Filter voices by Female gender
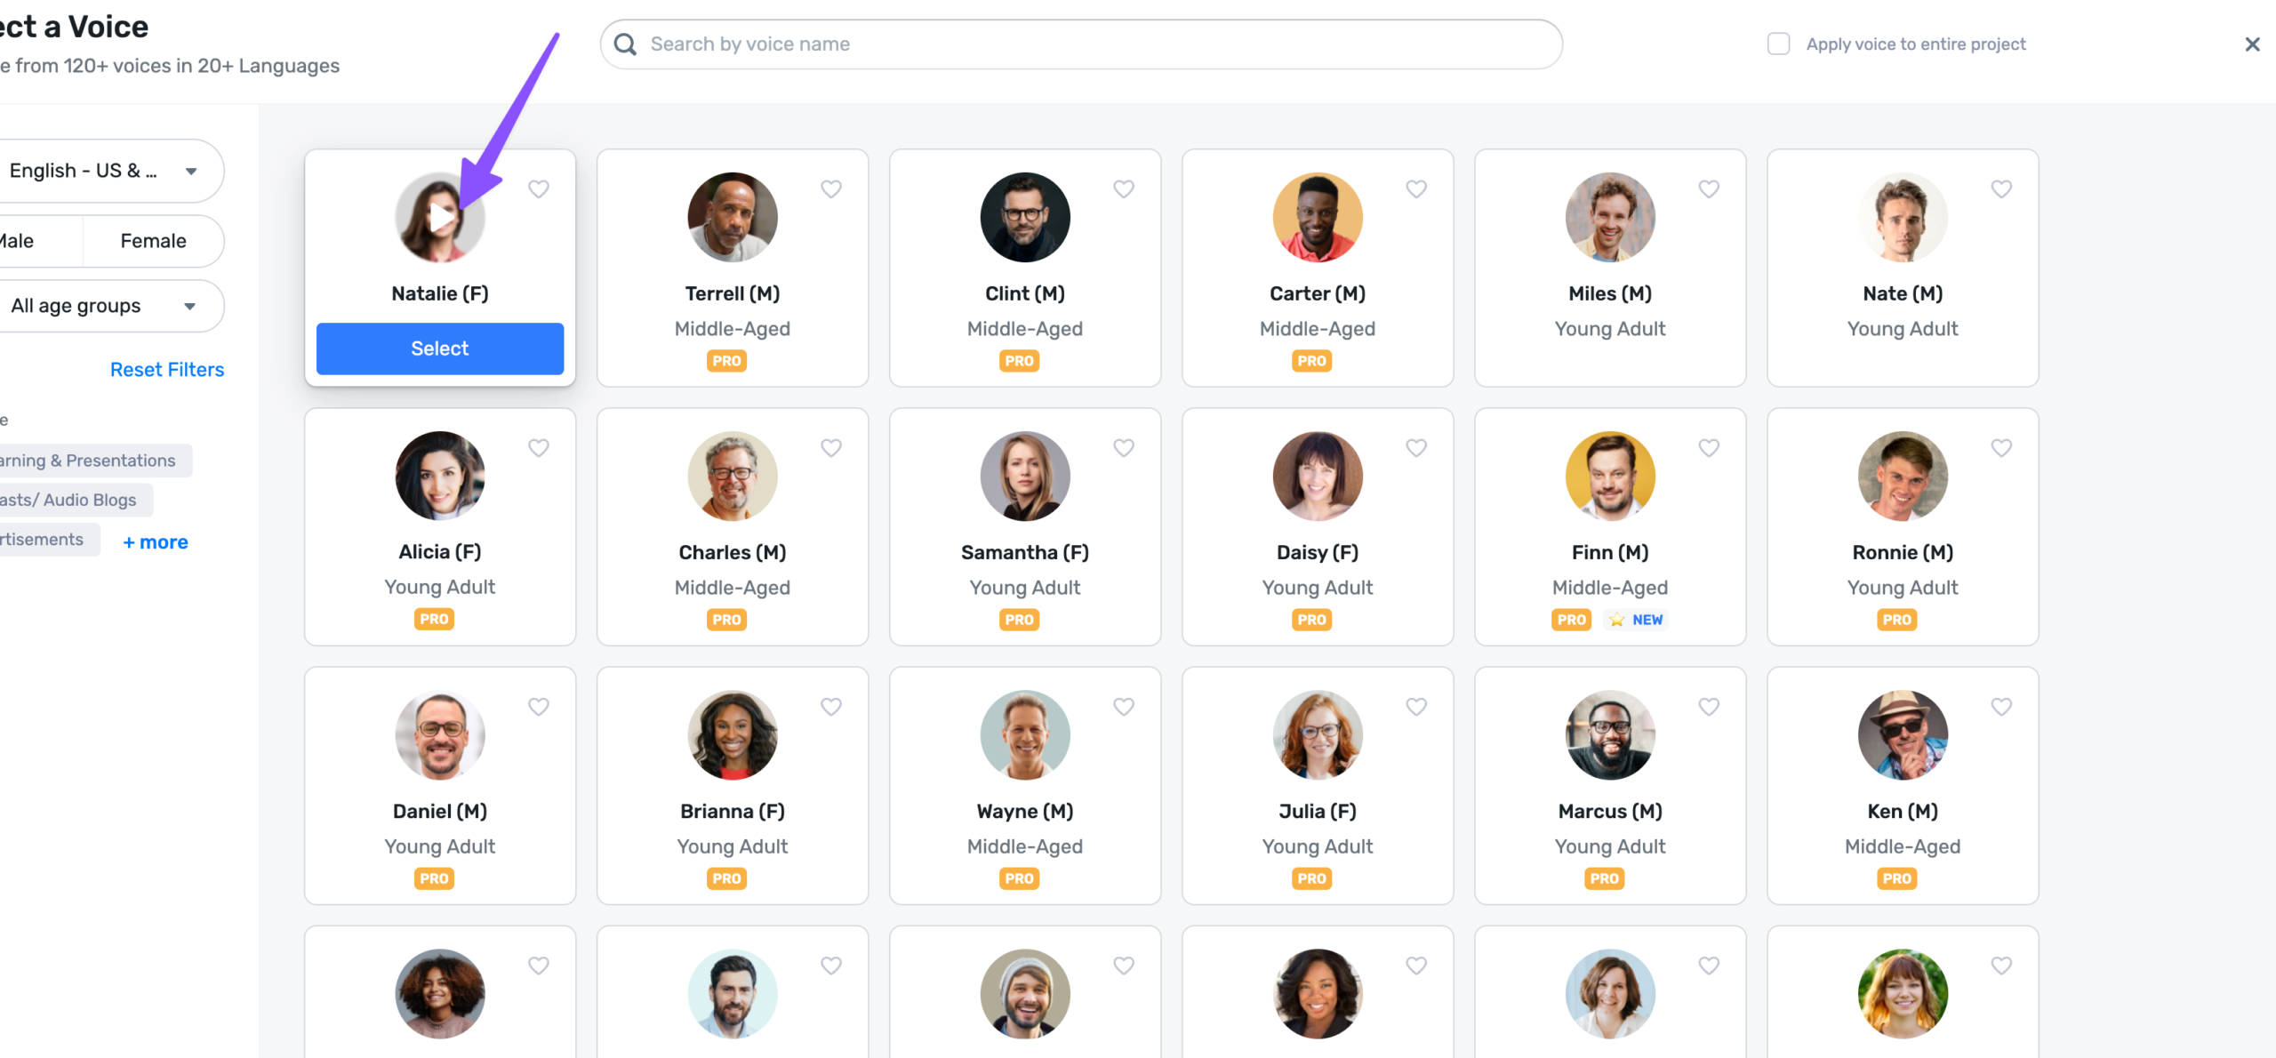2276x1058 pixels. [153, 241]
